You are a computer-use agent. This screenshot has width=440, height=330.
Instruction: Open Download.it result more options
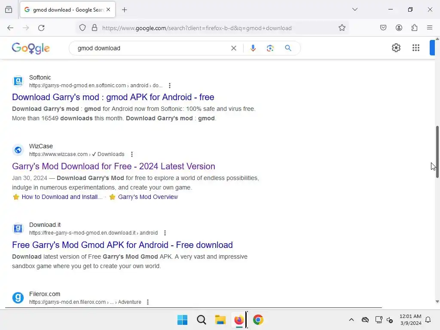(165, 233)
